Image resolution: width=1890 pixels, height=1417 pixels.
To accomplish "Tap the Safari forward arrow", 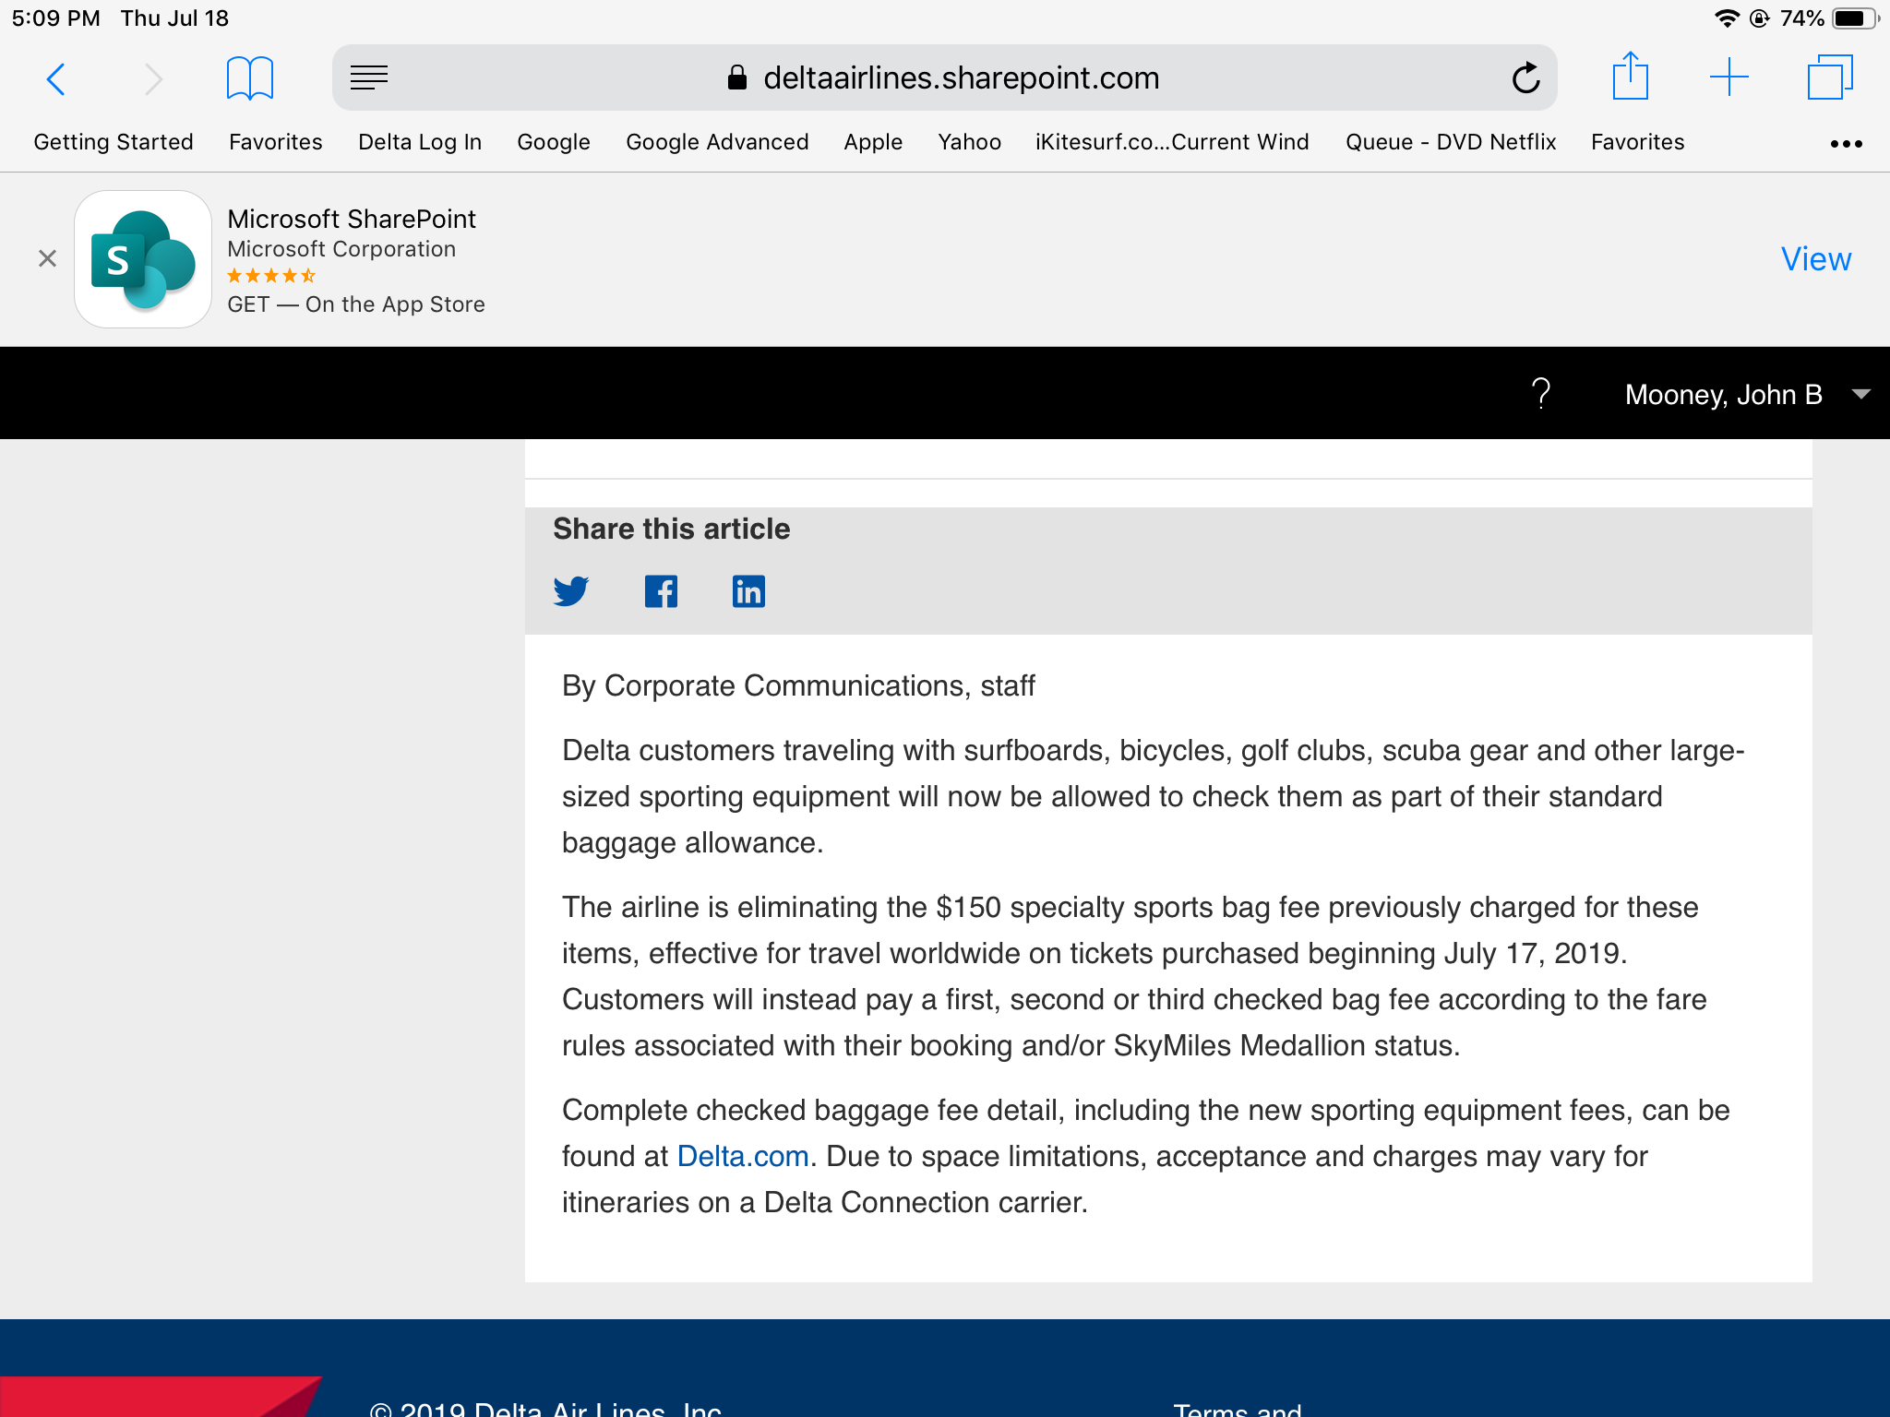I will (153, 78).
